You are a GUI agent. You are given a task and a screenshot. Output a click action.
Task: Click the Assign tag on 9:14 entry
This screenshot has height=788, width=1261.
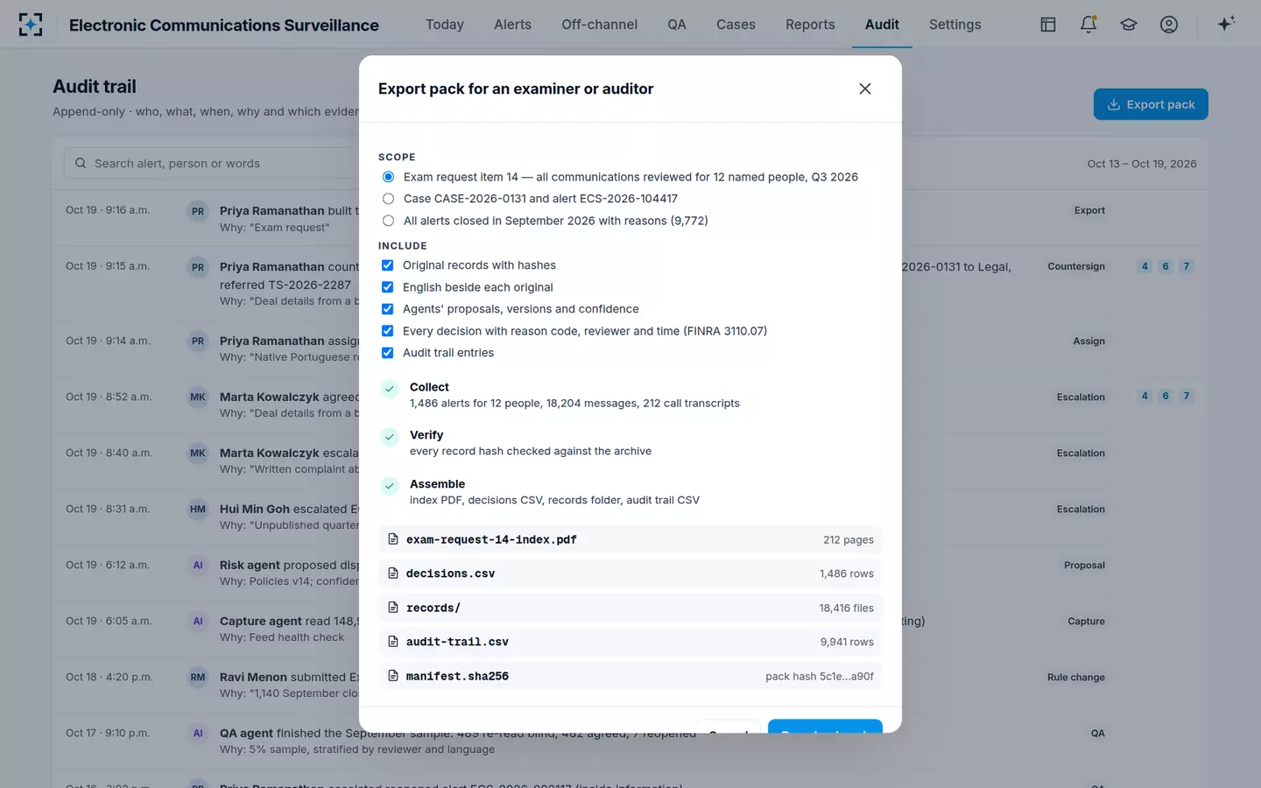(1089, 341)
